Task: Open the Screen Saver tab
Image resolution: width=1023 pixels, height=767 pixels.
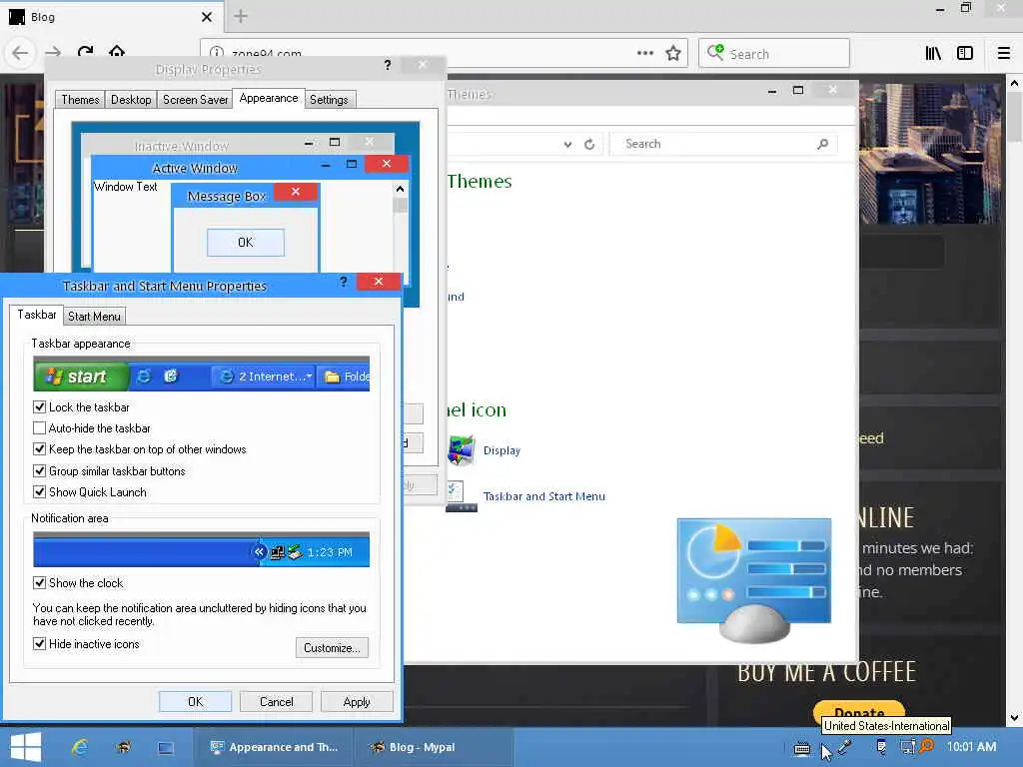Action: [195, 100]
